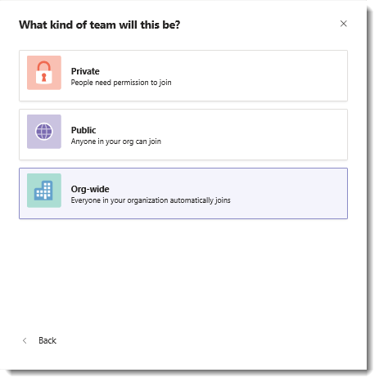Select the Public team type title

coord(83,130)
